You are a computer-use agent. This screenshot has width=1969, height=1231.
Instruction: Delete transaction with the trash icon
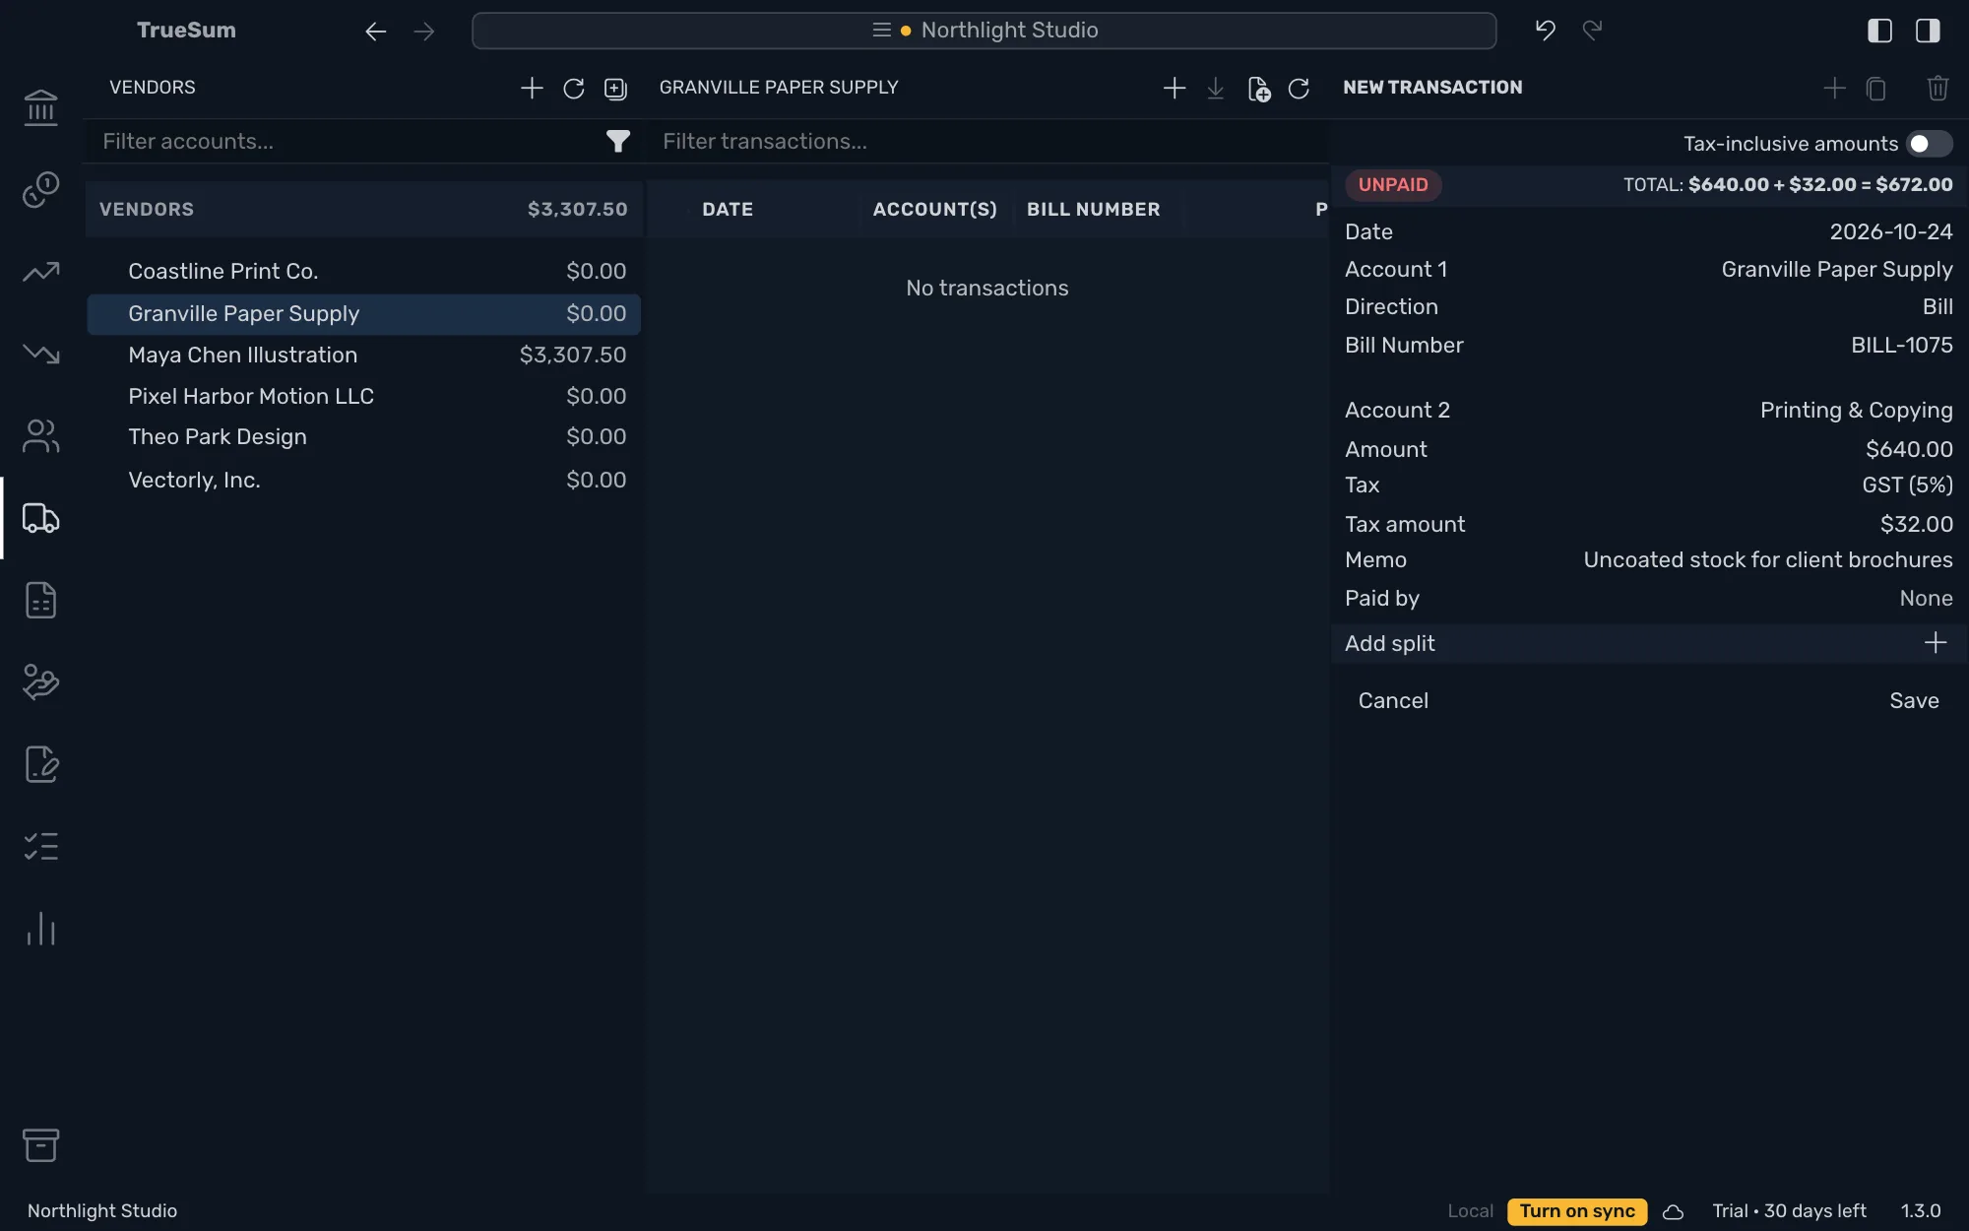[x=1937, y=88]
